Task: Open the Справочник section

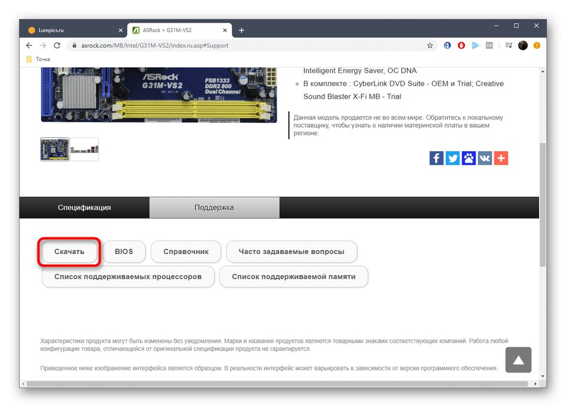Action: tap(186, 252)
